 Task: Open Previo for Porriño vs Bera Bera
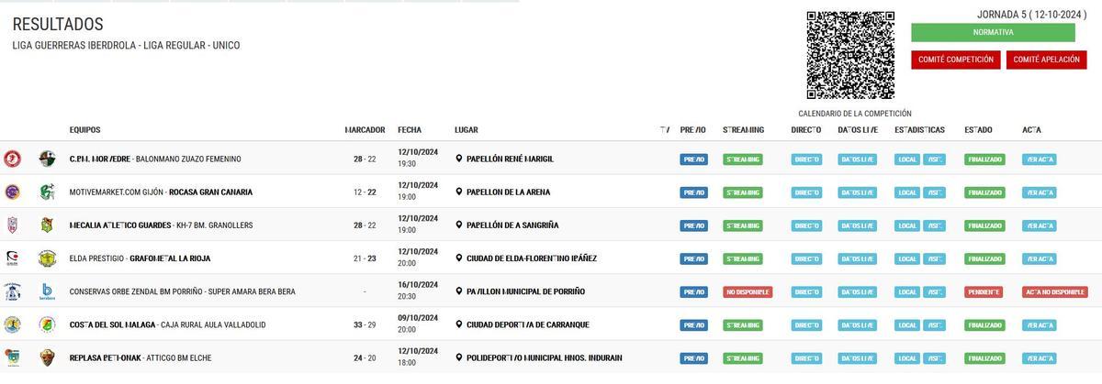[693, 291]
